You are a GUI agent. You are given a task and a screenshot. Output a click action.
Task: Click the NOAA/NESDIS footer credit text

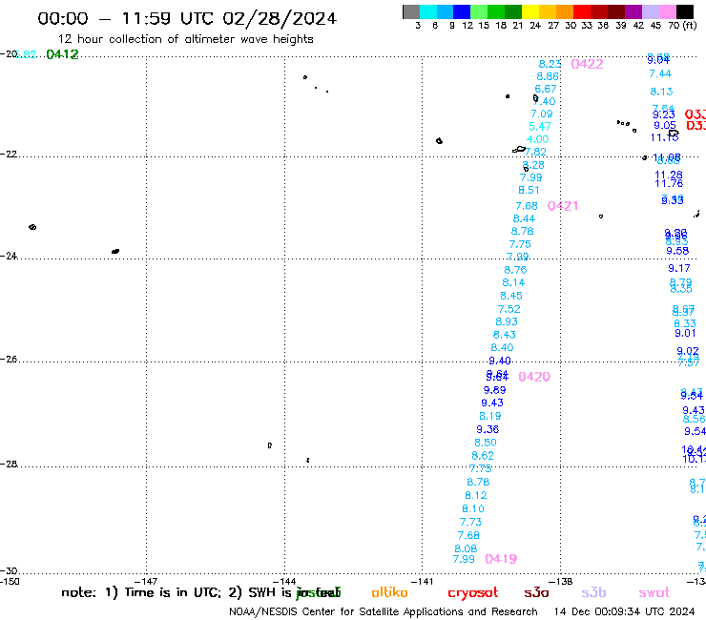point(384,612)
